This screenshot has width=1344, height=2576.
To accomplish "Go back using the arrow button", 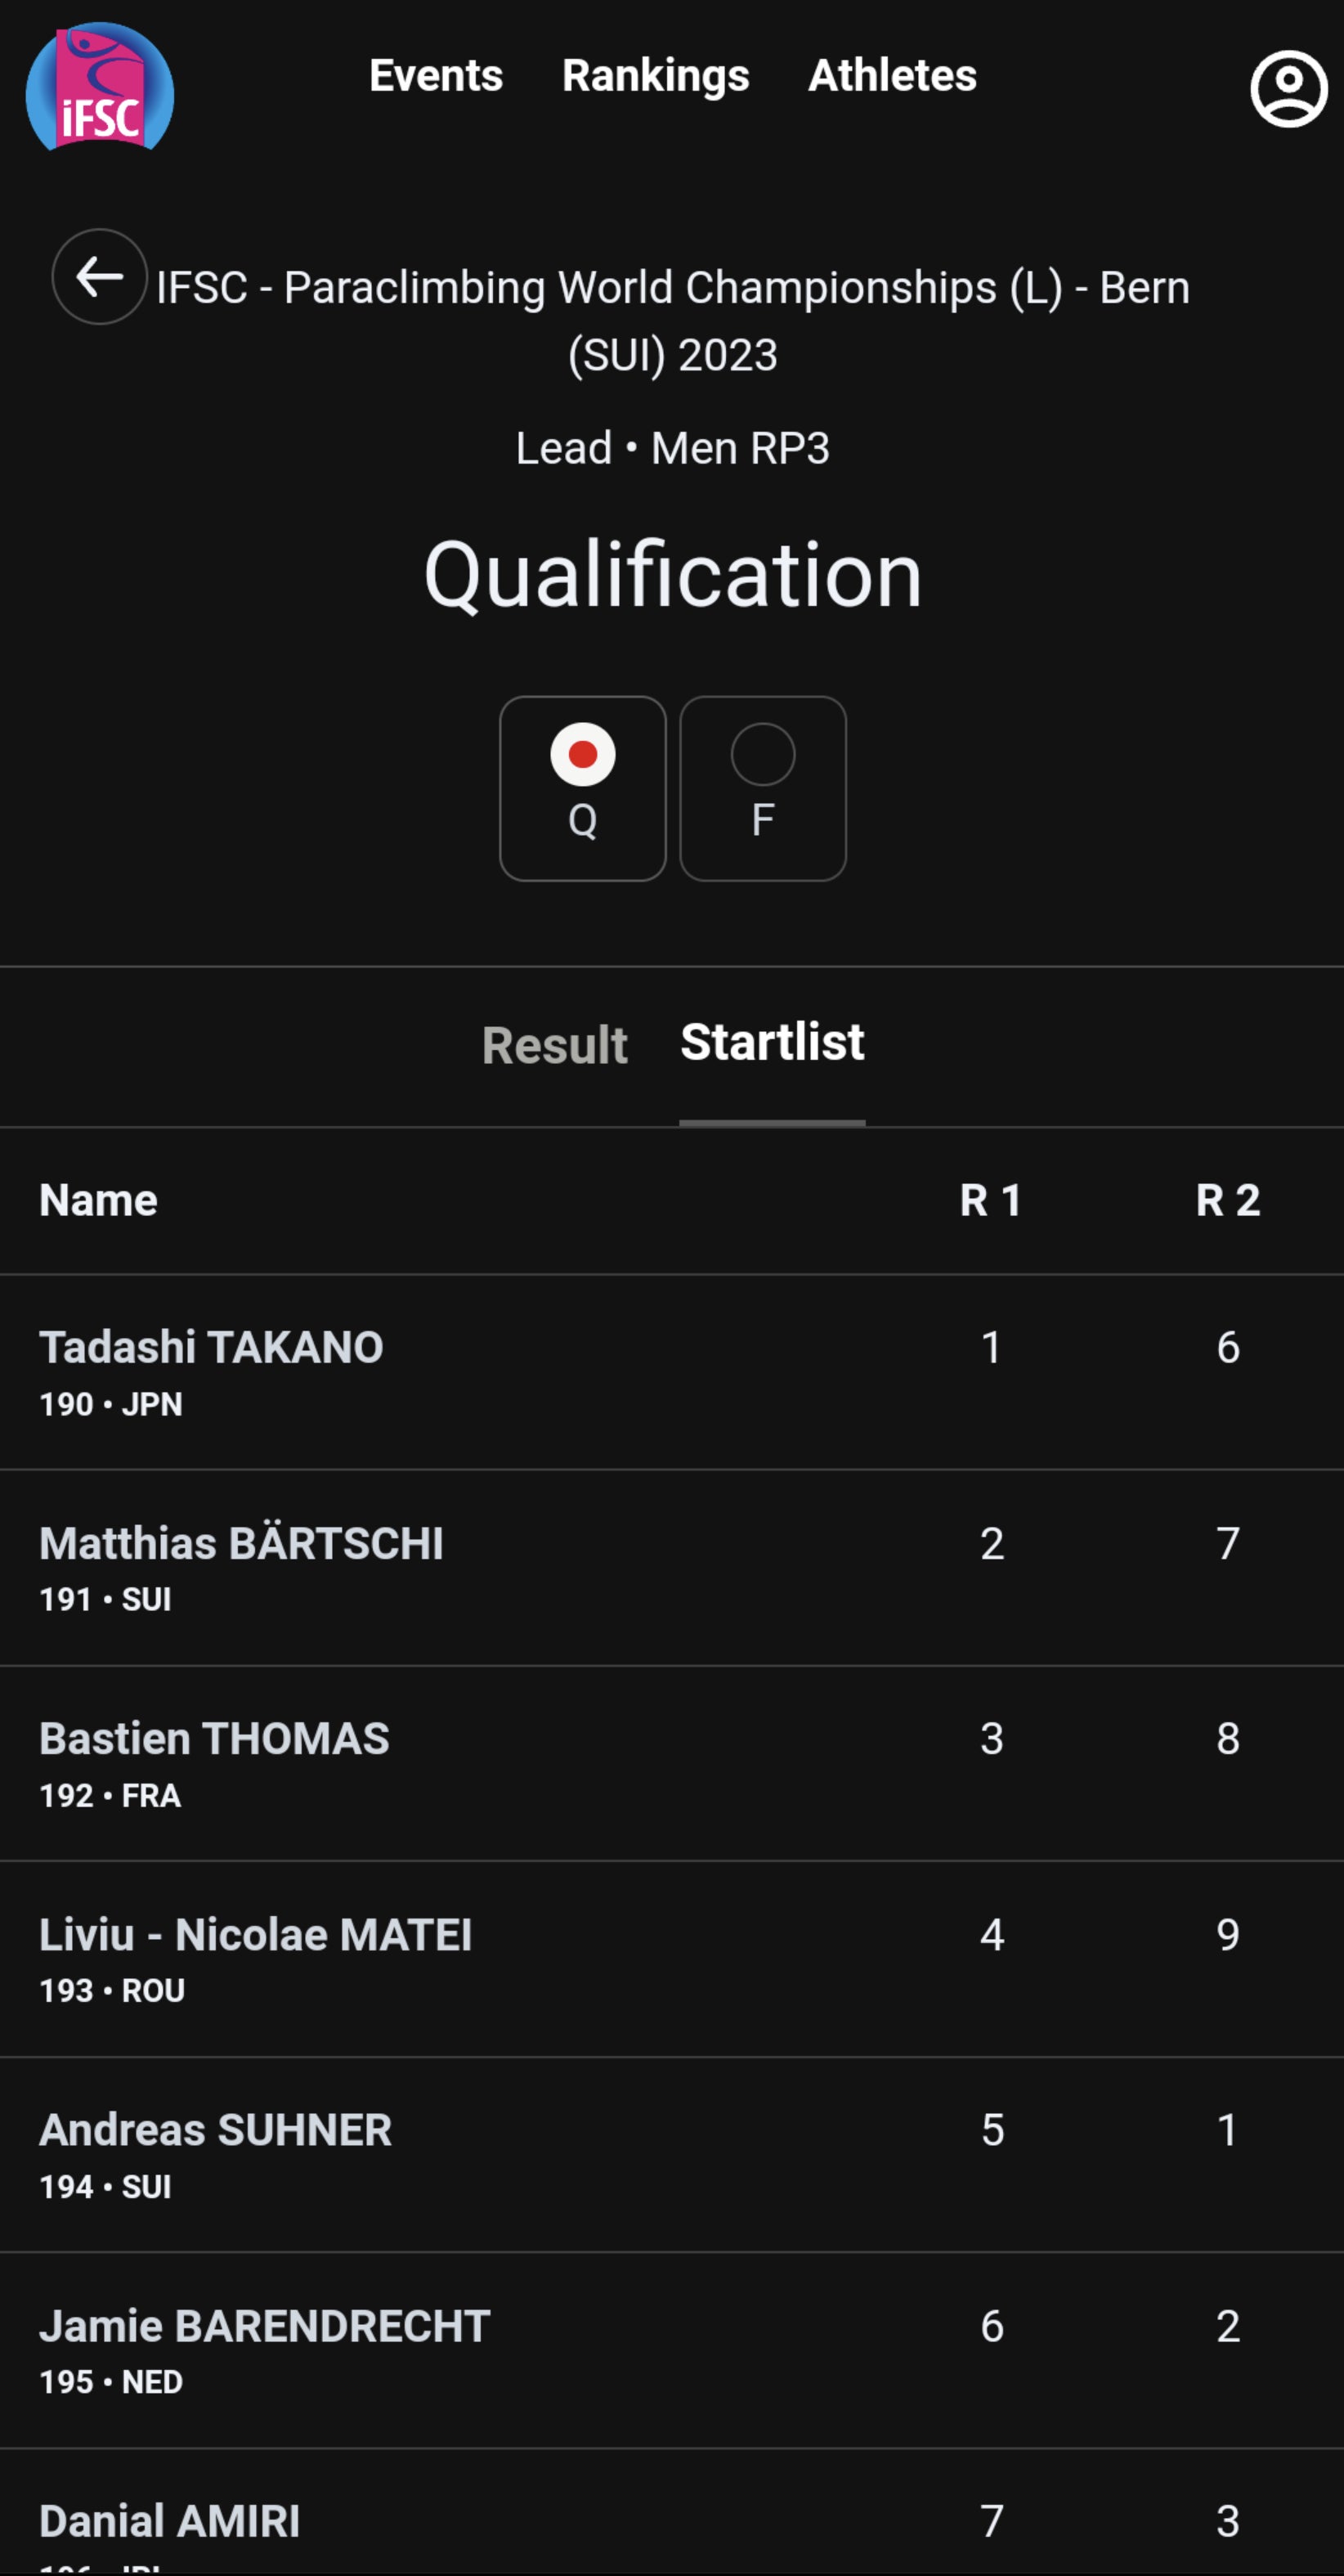I will 99,277.
